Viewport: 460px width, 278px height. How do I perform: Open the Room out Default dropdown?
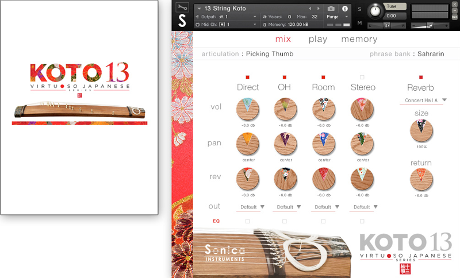(338, 207)
